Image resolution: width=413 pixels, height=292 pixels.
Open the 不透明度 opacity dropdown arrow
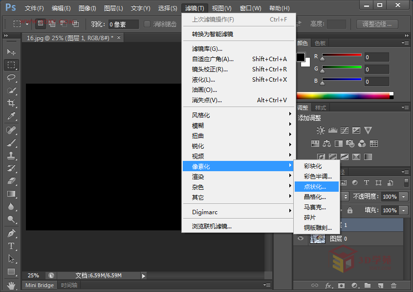404,197
